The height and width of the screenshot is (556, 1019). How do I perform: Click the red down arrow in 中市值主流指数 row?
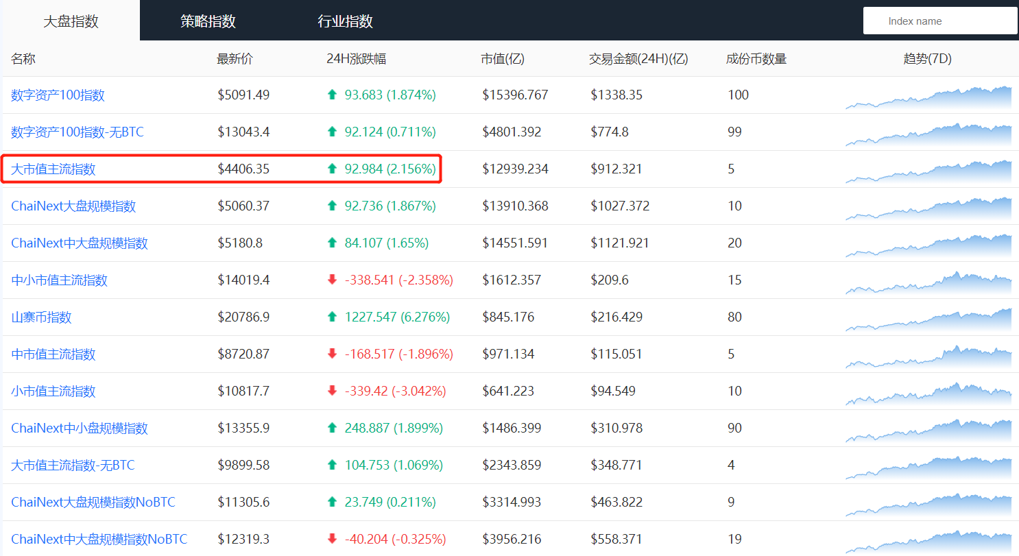coord(333,354)
